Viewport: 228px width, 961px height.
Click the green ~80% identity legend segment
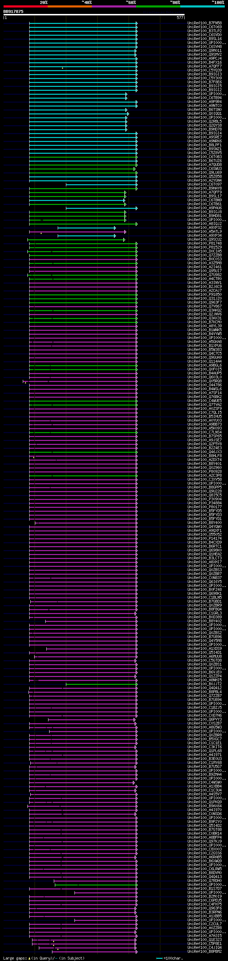[x=158, y=6]
